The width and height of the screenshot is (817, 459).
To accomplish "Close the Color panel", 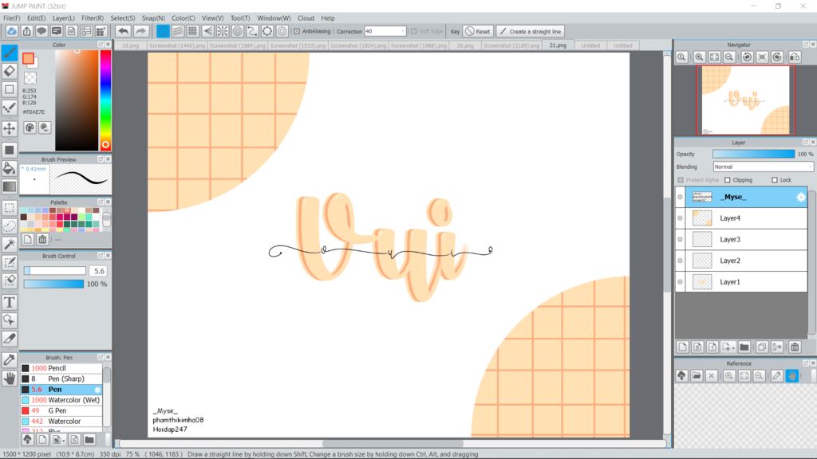I will coord(108,45).
